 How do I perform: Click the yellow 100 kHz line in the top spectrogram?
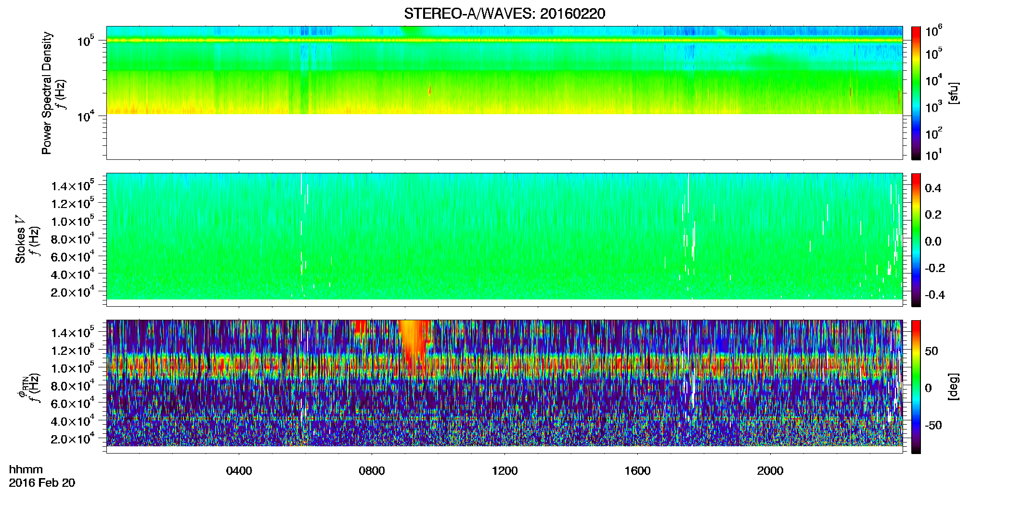pyautogui.click(x=504, y=40)
